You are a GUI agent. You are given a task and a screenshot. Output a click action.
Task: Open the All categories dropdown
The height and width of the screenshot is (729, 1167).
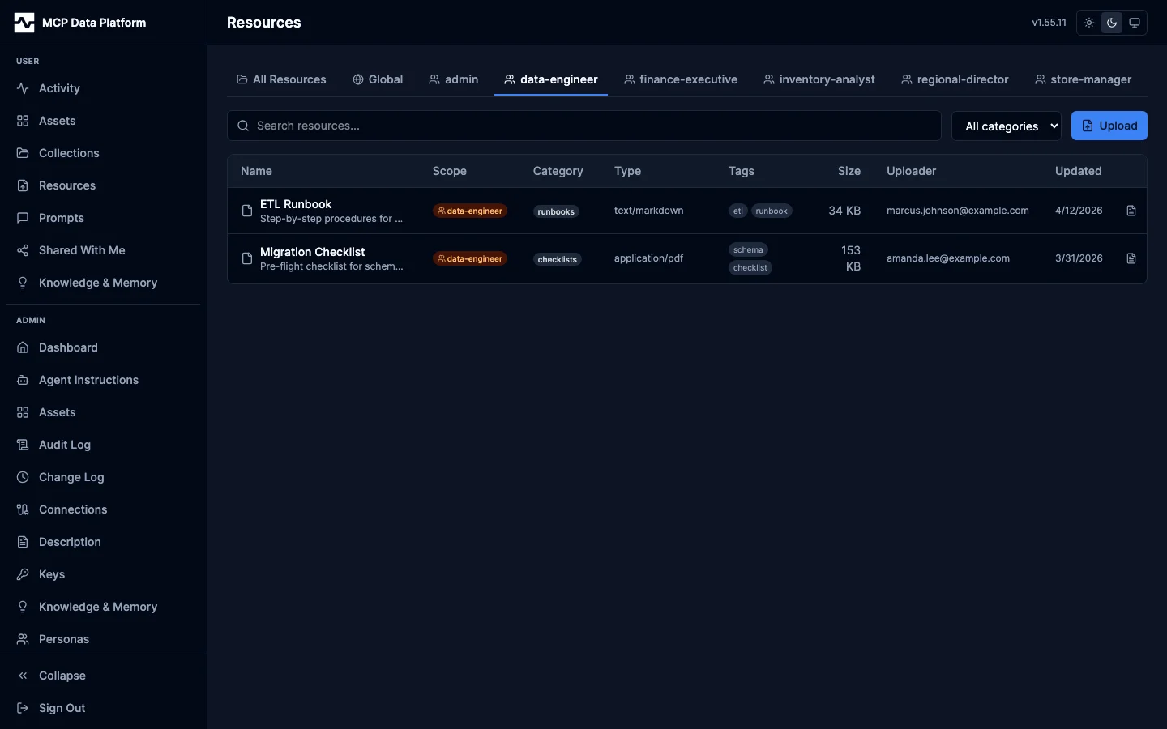pyautogui.click(x=1007, y=126)
